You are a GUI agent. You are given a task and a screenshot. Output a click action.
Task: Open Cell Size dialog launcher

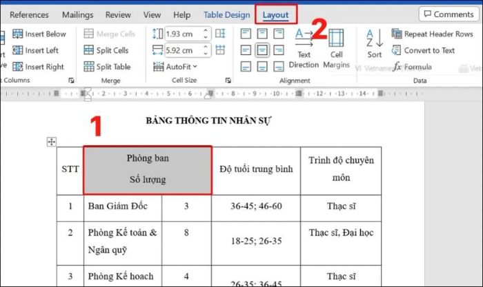tap(228, 81)
